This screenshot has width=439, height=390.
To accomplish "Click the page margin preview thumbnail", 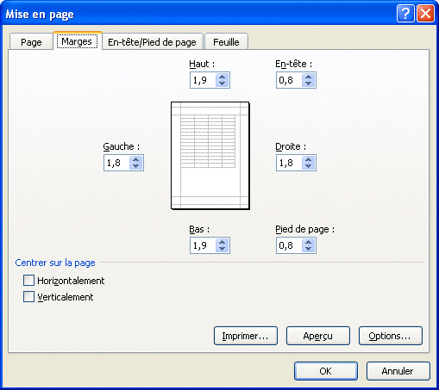I will [210, 156].
